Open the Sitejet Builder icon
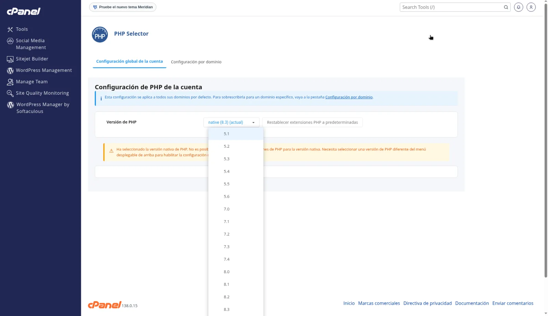 point(10,59)
